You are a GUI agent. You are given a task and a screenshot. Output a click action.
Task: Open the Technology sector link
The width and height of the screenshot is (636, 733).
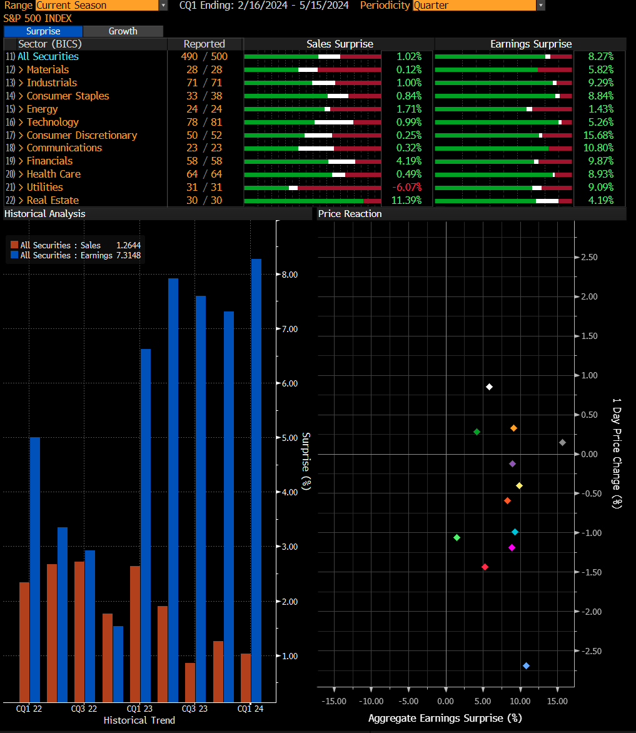tap(53, 122)
